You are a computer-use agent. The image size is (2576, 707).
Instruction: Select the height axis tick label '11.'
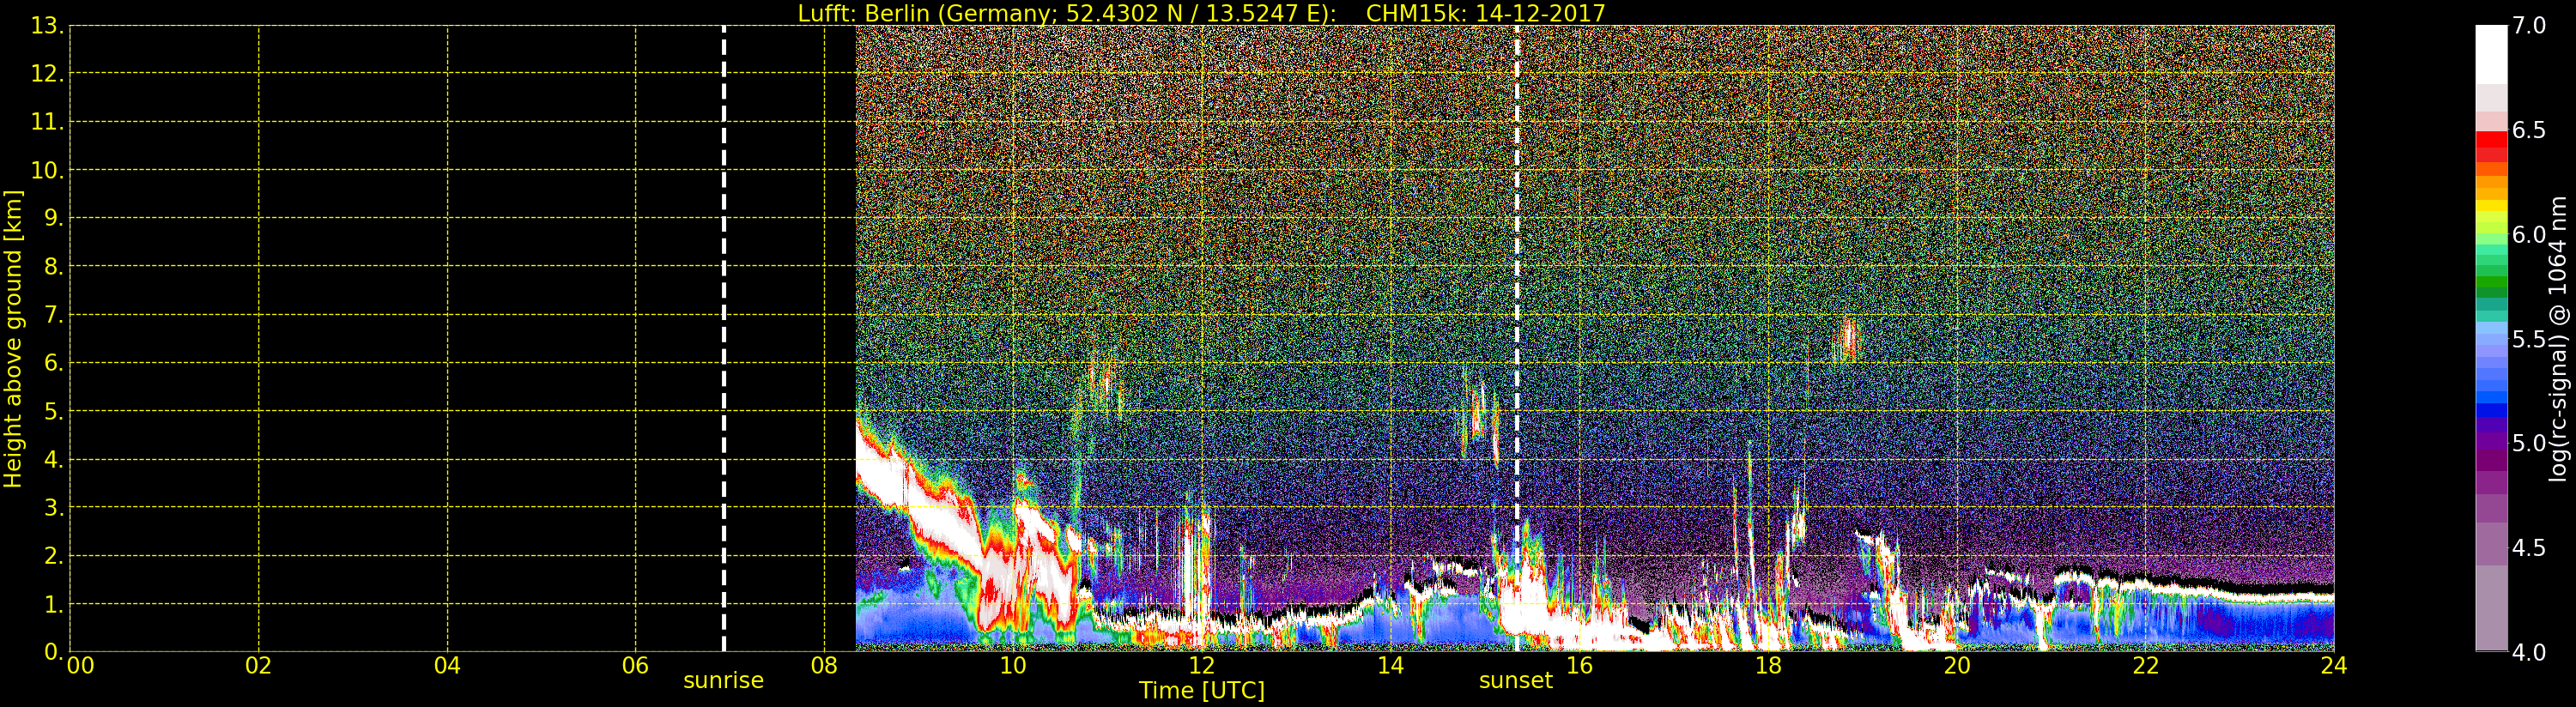coord(47,122)
